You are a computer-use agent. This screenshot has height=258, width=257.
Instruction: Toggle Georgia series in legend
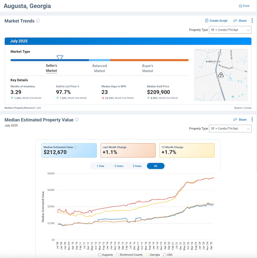point(153,255)
